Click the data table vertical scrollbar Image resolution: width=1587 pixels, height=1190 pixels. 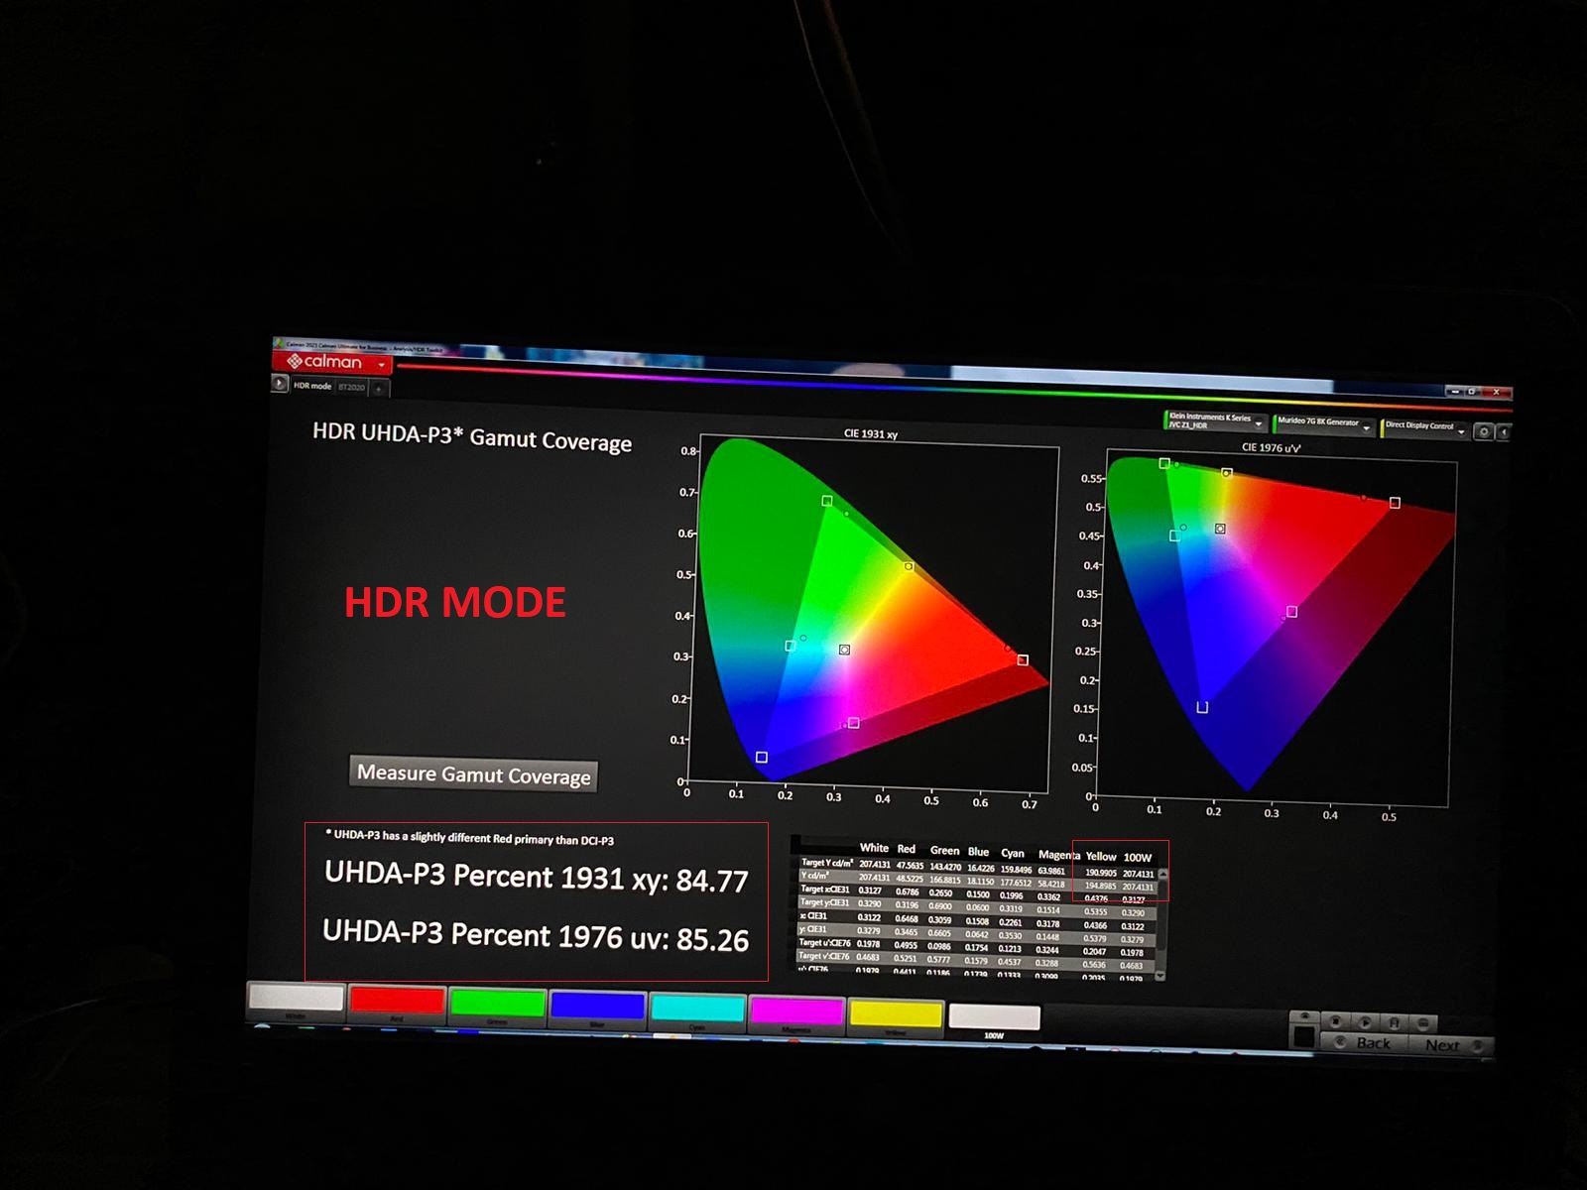coord(1162,923)
